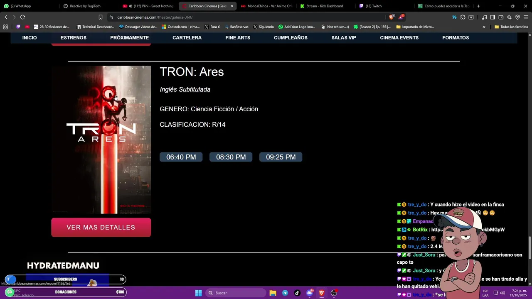The image size is (532, 299).
Task: Open CARTELERA menu
Action: click(x=187, y=37)
